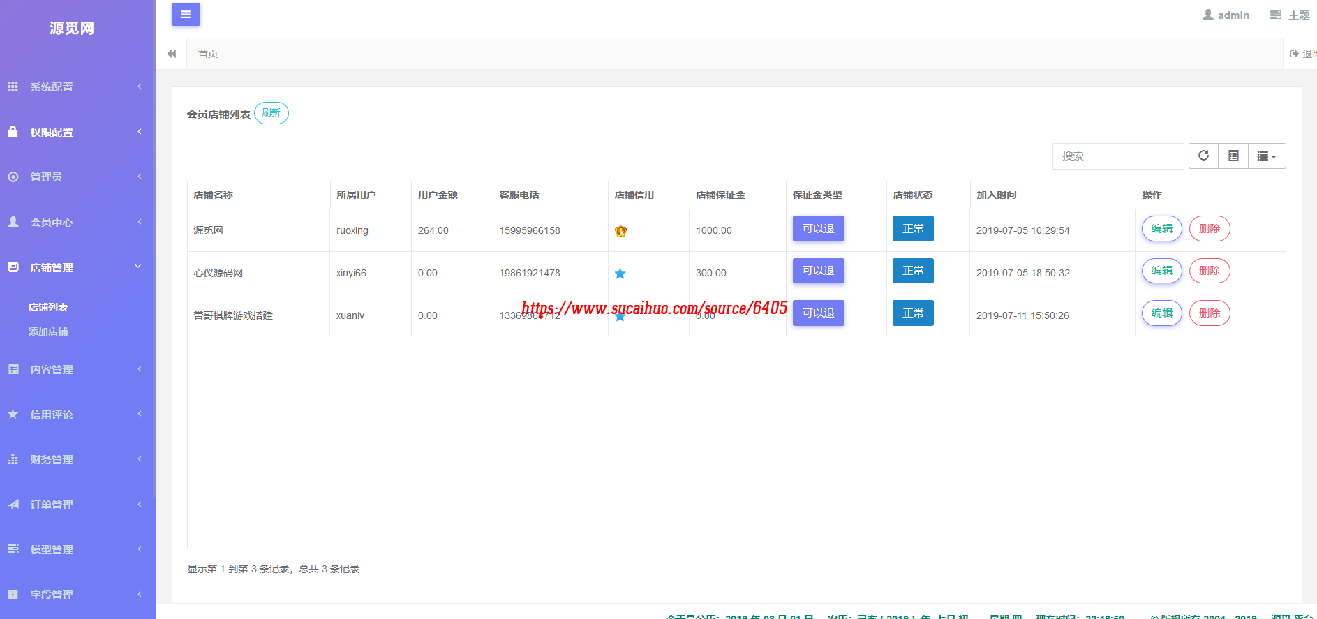Expand the 财务管理 menu chevron
The width and height of the screenshot is (1317, 619).
140,459
